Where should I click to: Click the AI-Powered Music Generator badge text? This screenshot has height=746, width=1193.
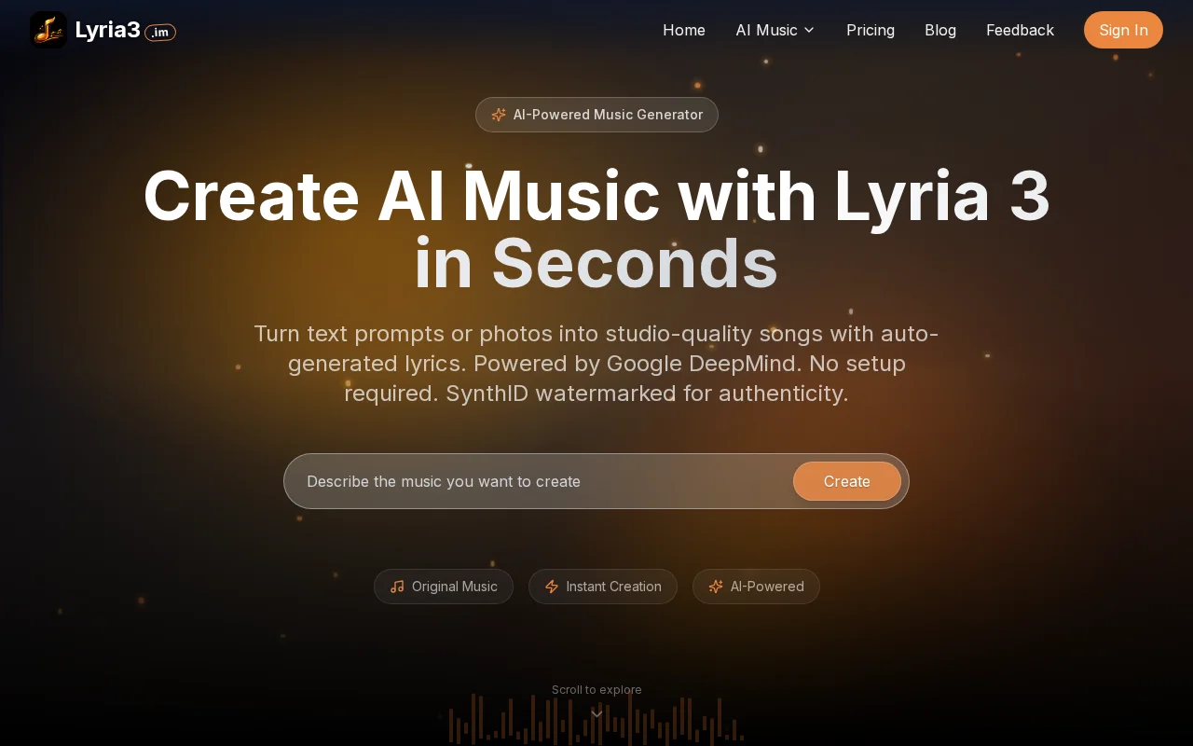[x=608, y=115]
